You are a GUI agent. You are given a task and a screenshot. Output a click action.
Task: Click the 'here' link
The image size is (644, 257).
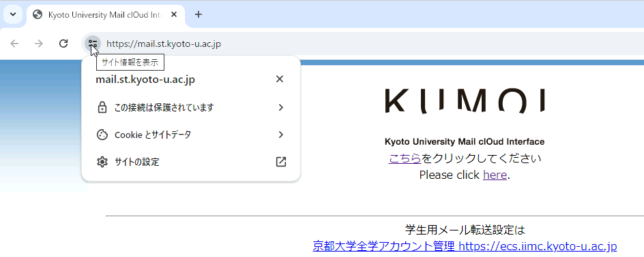point(495,175)
